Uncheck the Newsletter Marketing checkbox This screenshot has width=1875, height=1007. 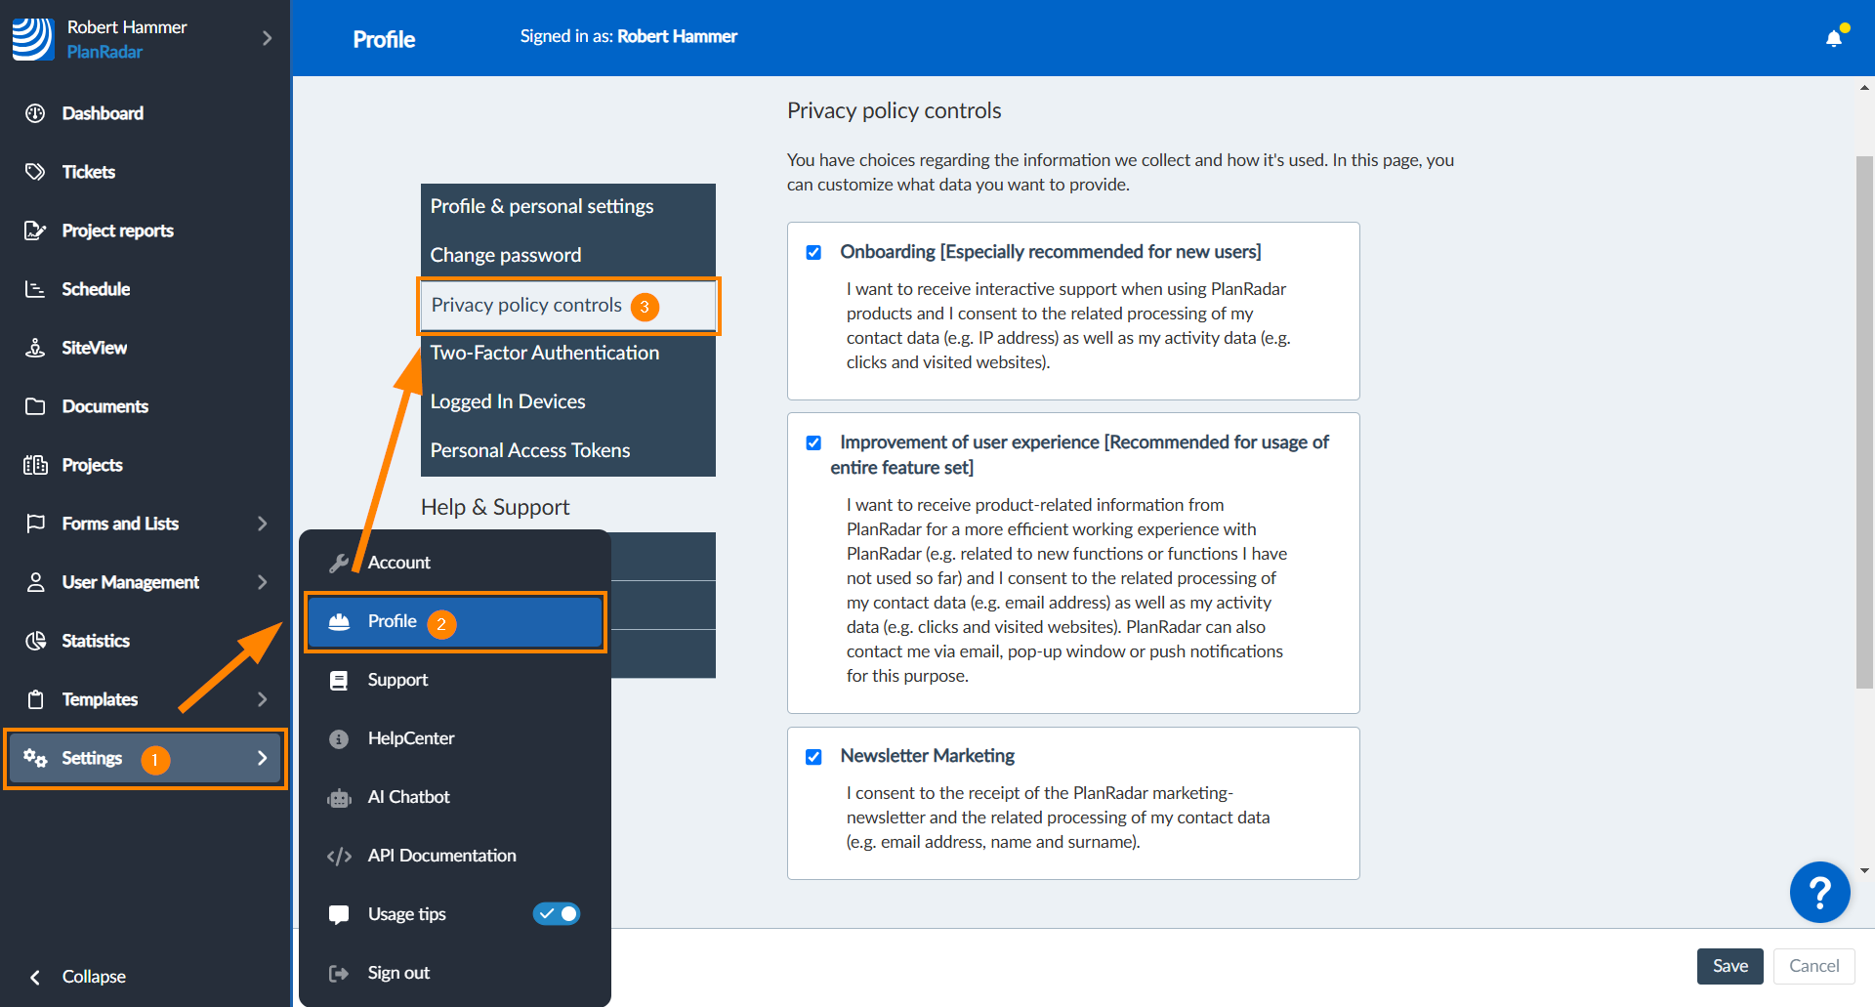(813, 757)
